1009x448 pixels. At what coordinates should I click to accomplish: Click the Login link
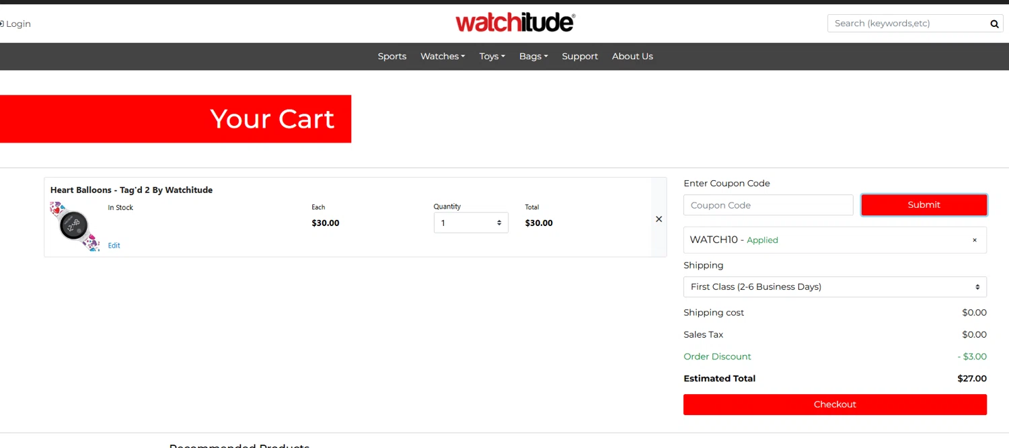click(x=15, y=24)
